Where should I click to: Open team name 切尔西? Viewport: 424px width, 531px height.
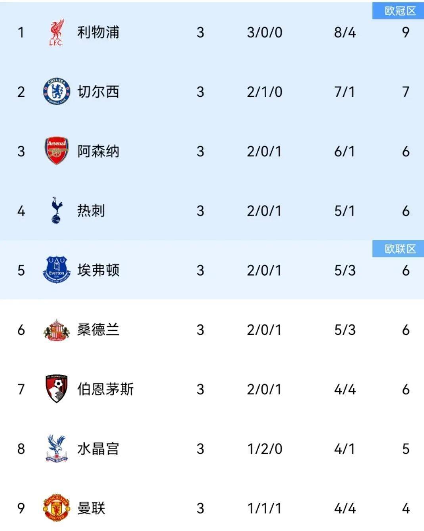[x=98, y=92]
